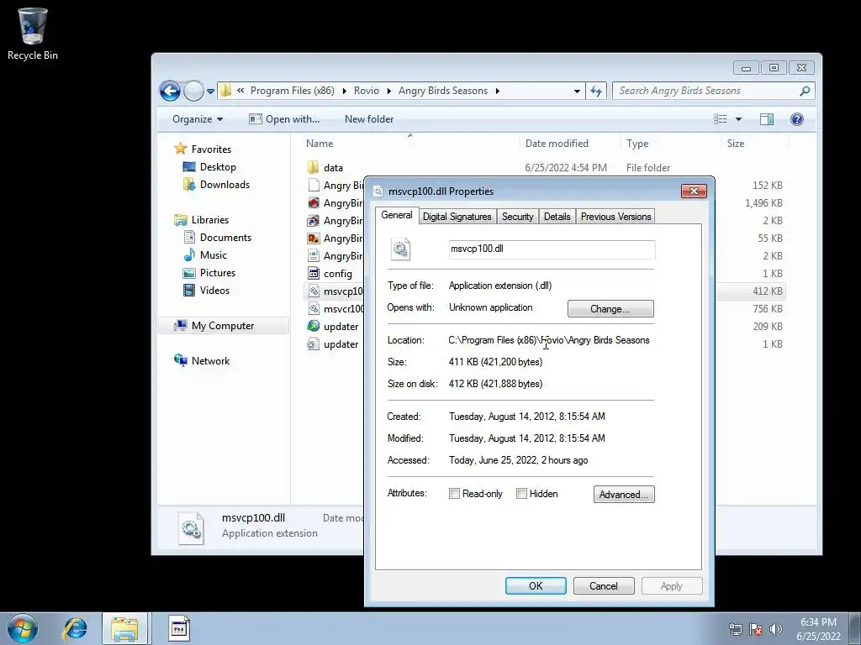Screen dimensions: 861x645
Task: Click the Explorer Back arrow button
Action: (x=170, y=91)
